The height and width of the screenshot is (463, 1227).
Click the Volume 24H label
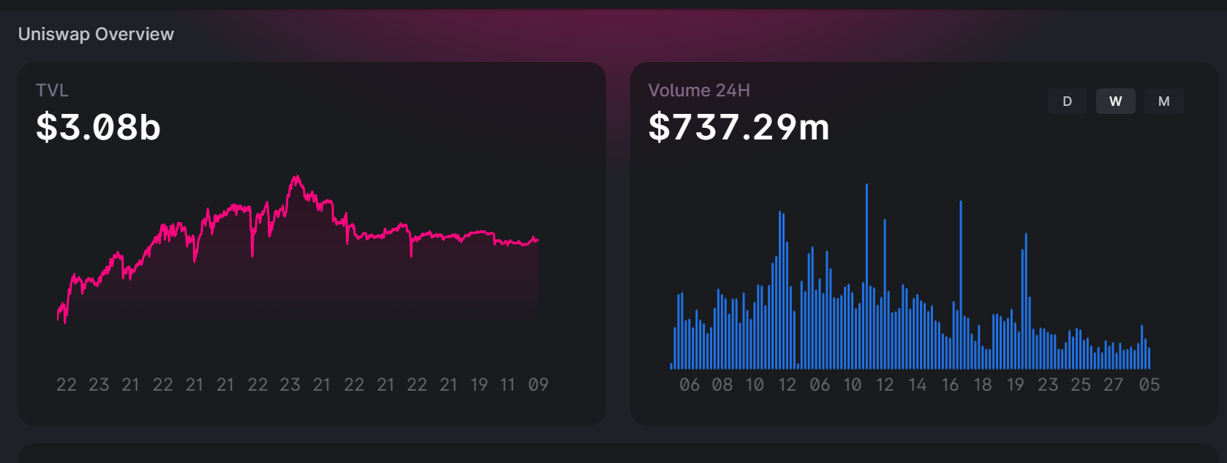[x=699, y=91]
